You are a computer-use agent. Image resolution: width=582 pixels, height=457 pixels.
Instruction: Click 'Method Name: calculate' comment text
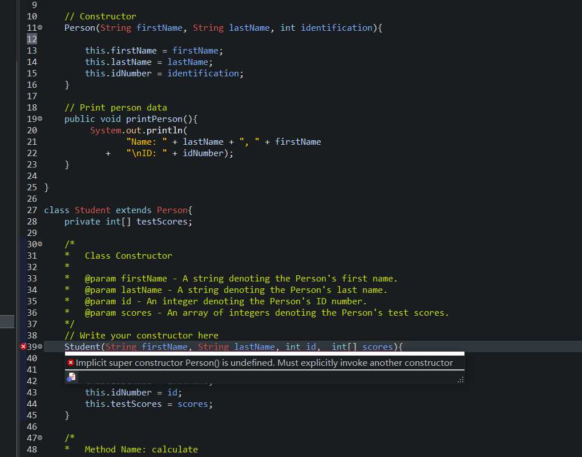pos(141,450)
